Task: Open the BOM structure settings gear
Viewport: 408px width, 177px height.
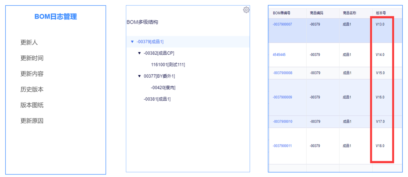Action: 246,10
